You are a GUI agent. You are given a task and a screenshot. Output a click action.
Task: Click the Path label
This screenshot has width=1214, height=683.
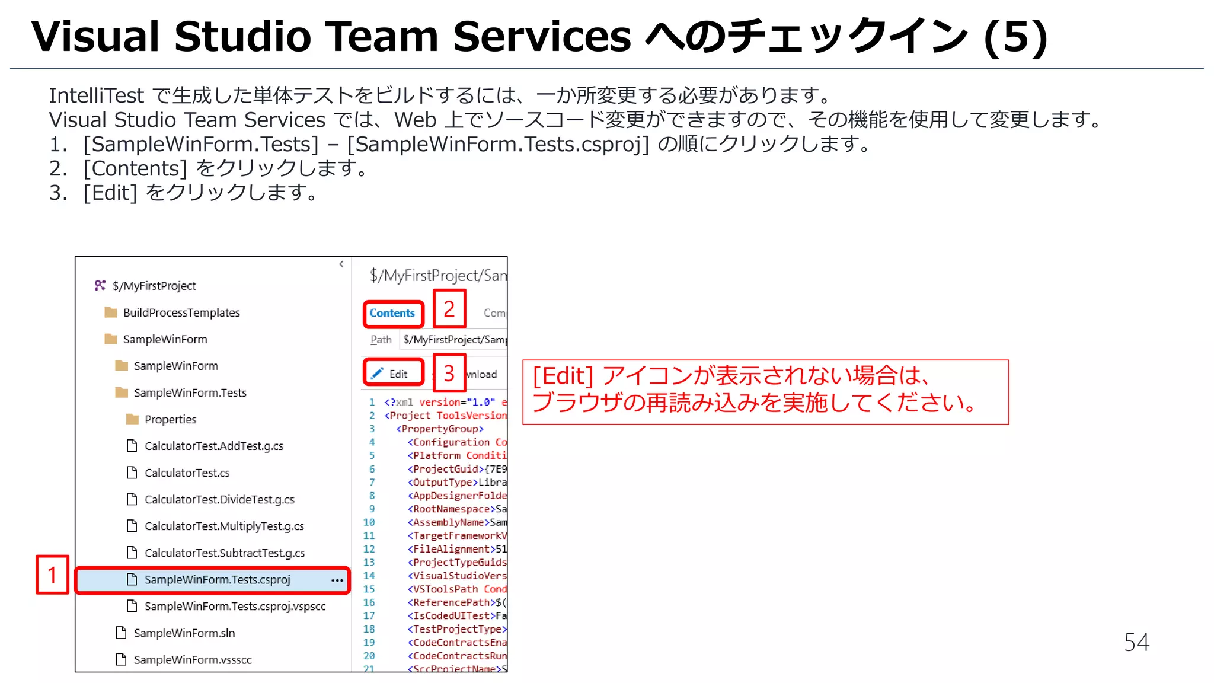point(381,339)
